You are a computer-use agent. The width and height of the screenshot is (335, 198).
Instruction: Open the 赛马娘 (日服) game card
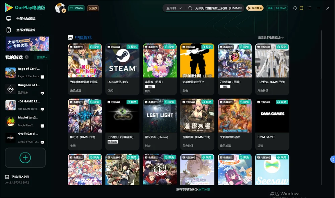click(160, 69)
